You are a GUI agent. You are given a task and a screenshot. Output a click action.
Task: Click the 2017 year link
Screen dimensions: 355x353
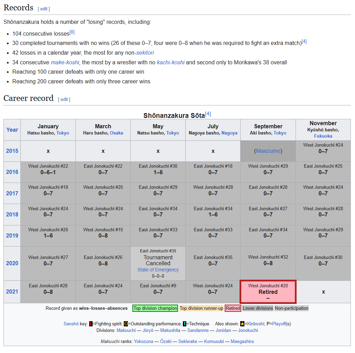[x=12, y=193]
